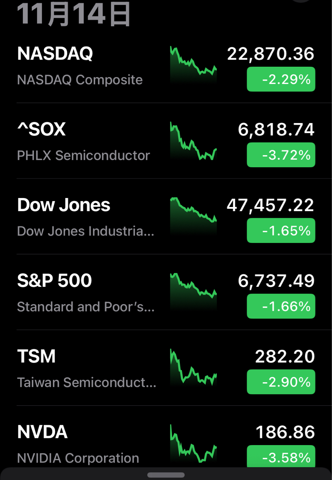This screenshot has width=332, height=480.
Task: Tap the S&P 500 price 6,737.49
Action: (276, 281)
